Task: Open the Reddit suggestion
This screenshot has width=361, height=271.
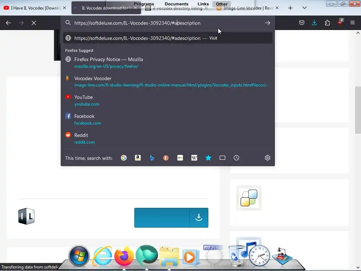Action: click(167, 138)
